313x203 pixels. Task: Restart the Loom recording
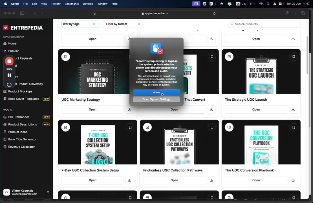pyautogui.click(x=9, y=85)
